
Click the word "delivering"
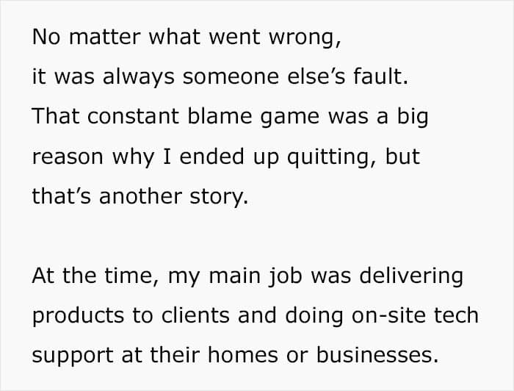point(411,276)
